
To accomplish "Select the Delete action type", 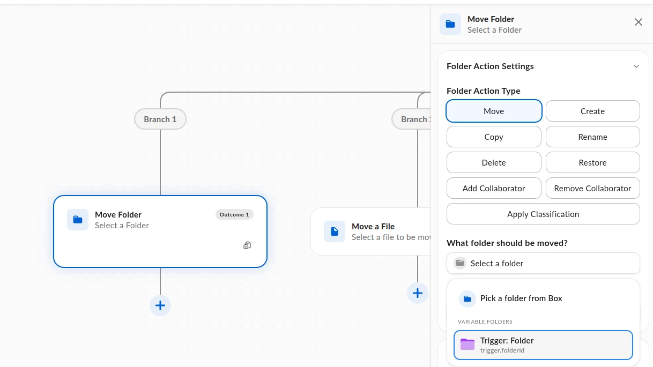I will (494, 163).
